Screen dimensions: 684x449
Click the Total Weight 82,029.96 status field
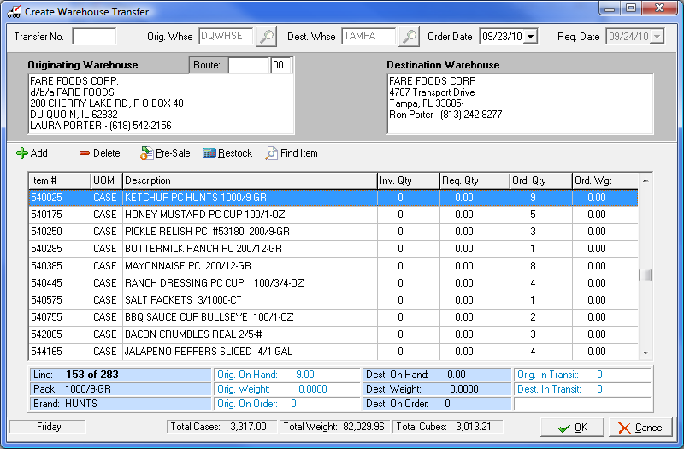click(333, 427)
